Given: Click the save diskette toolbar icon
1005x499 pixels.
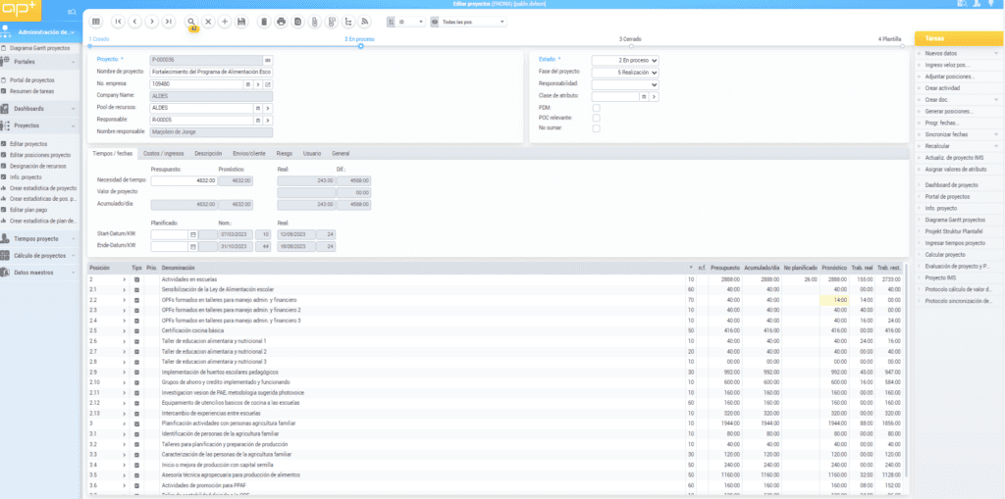Looking at the screenshot, I should coord(241,21).
